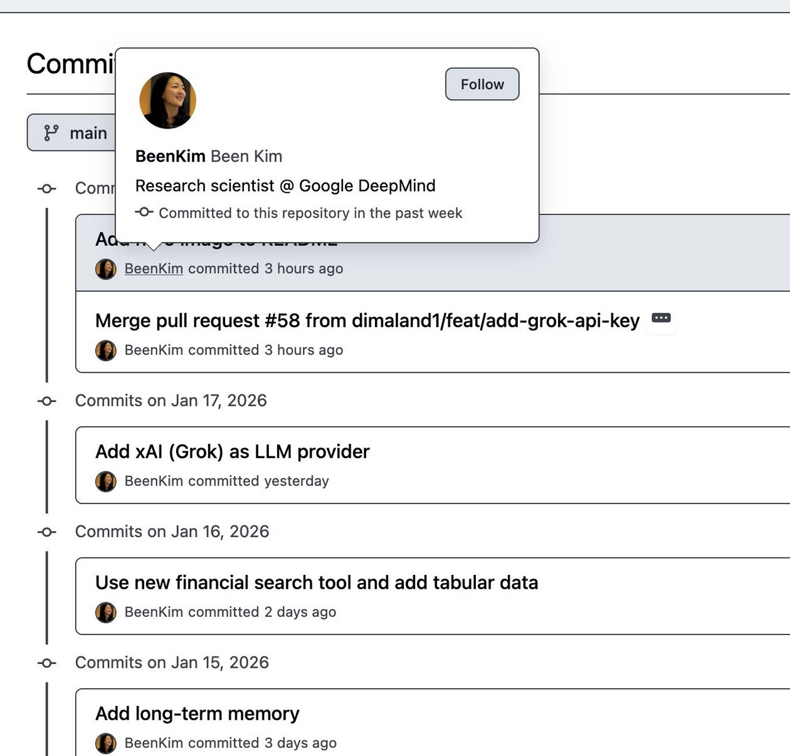Click author avatar on Merge pull request #58 commit
The image size is (790, 756).
point(106,350)
